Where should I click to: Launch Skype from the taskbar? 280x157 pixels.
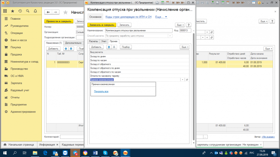[x=105, y=153]
